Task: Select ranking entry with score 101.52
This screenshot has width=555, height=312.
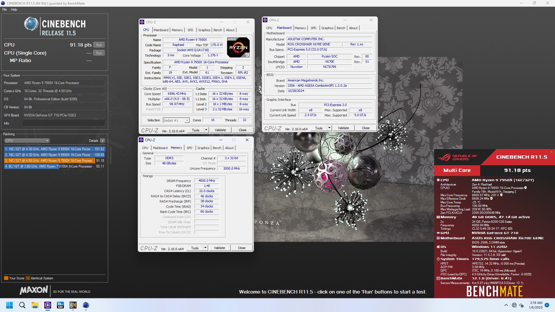Action: click(x=55, y=149)
